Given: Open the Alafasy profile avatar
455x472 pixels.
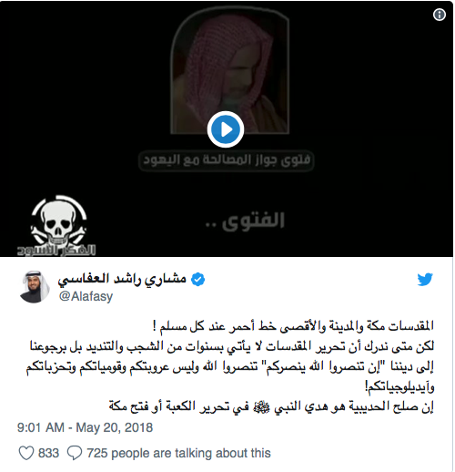Looking at the screenshot, I should [x=35, y=286].
